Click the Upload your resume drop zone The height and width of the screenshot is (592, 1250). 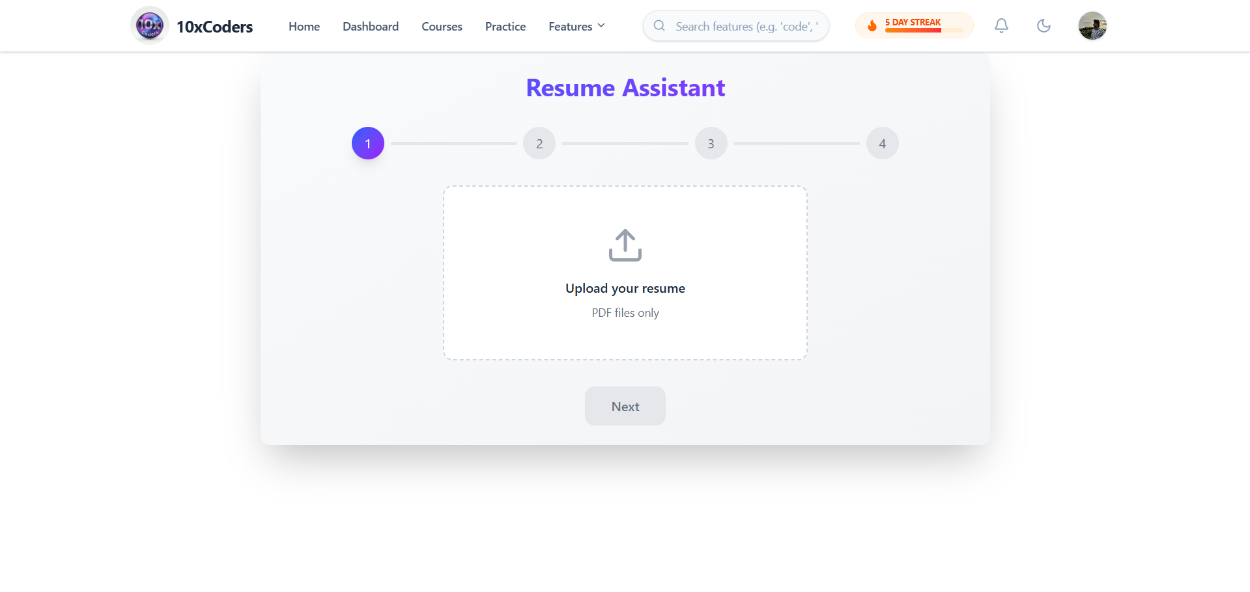pyautogui.click(x=625, y=273)
